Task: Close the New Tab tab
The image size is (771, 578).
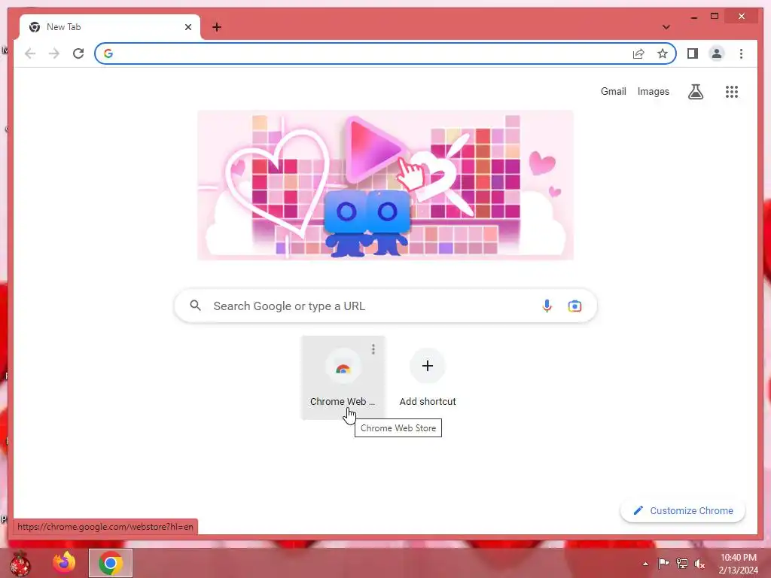Action: coord(187,27)
